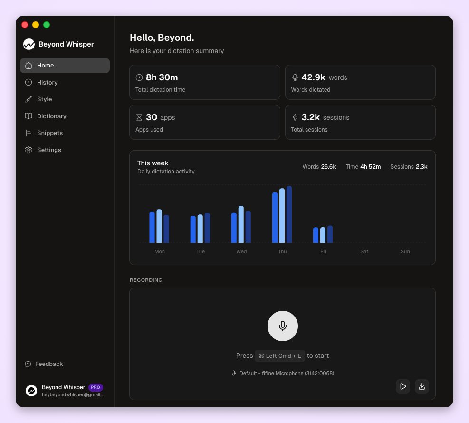Screen dimensions: 469x423
Task: Click the weekly Time 4h 52m stat
Action: click(x=363, y=167)
